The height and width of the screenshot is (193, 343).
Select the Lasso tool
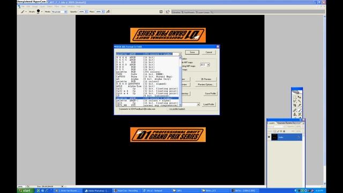295,101
